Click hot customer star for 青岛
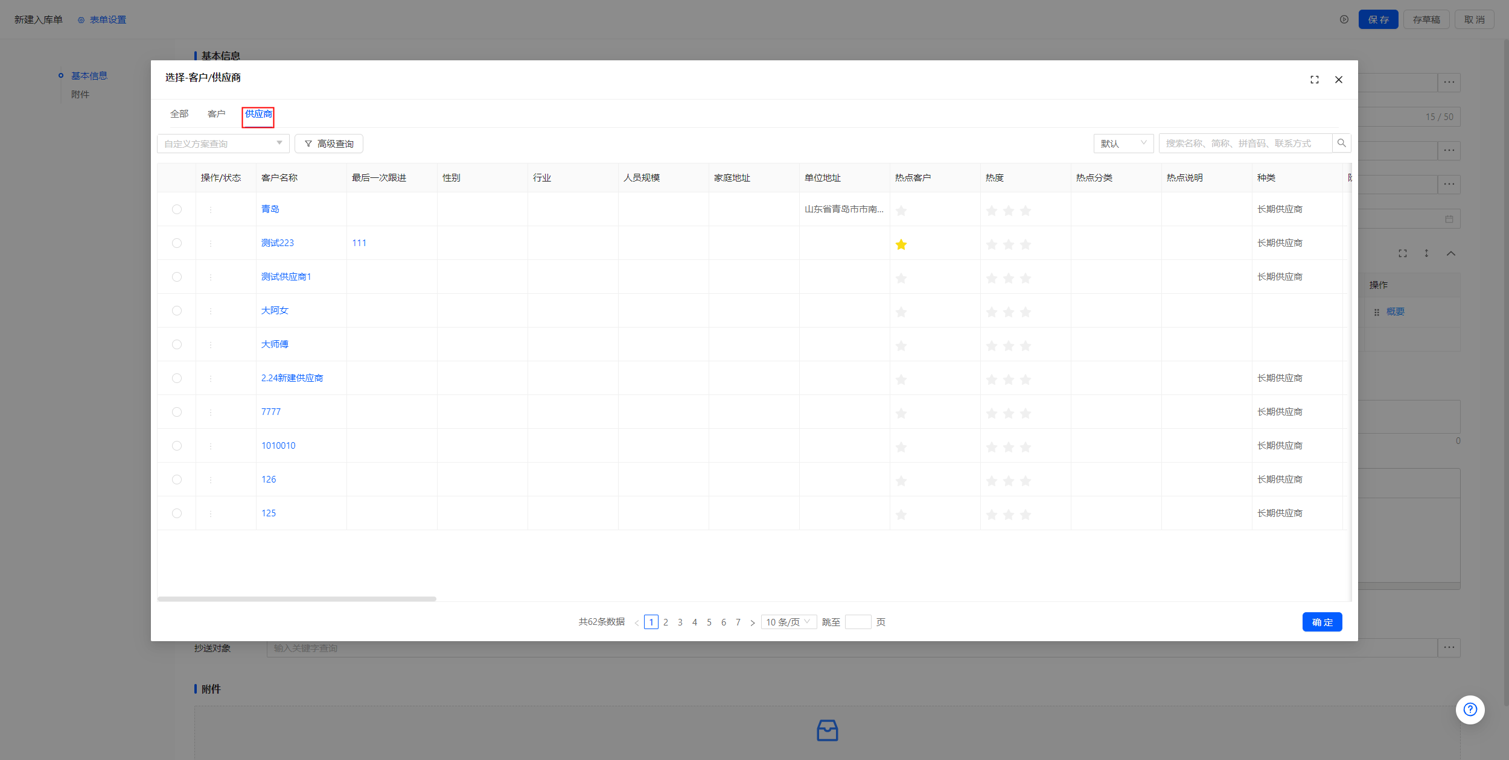This screenshot has width=1509, height=760. (901, 211)
